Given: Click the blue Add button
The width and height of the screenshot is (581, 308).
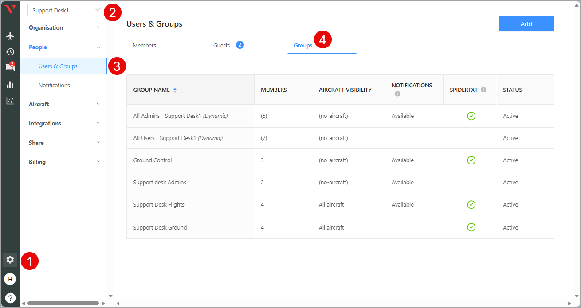Looking at the screenshot, I should [x=526, y=24].
